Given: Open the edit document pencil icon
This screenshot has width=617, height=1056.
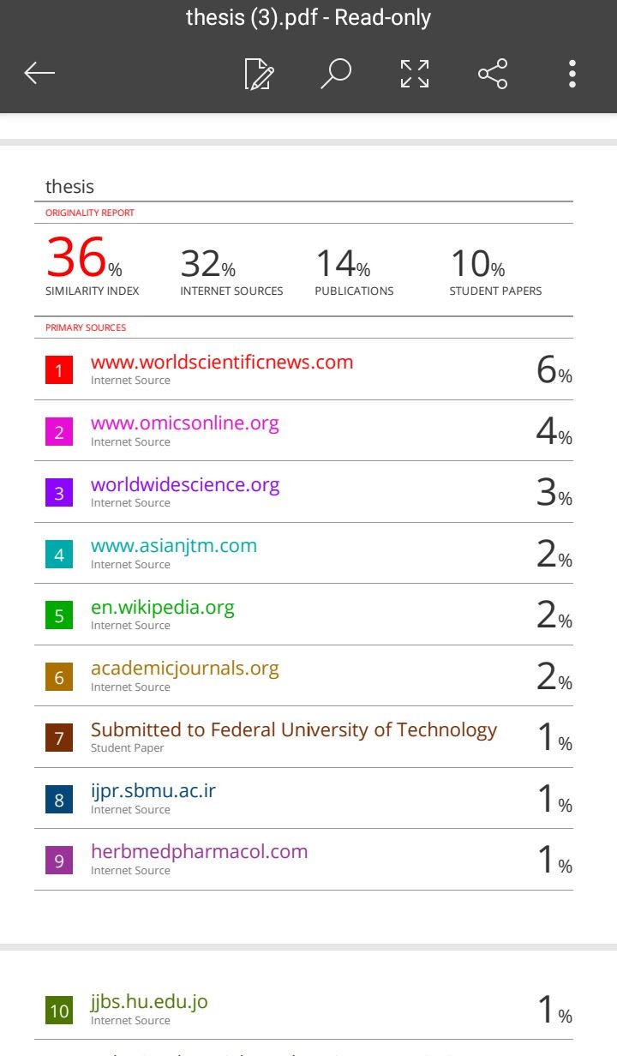Looking at the screenshot, I should (x=259, y=74).
